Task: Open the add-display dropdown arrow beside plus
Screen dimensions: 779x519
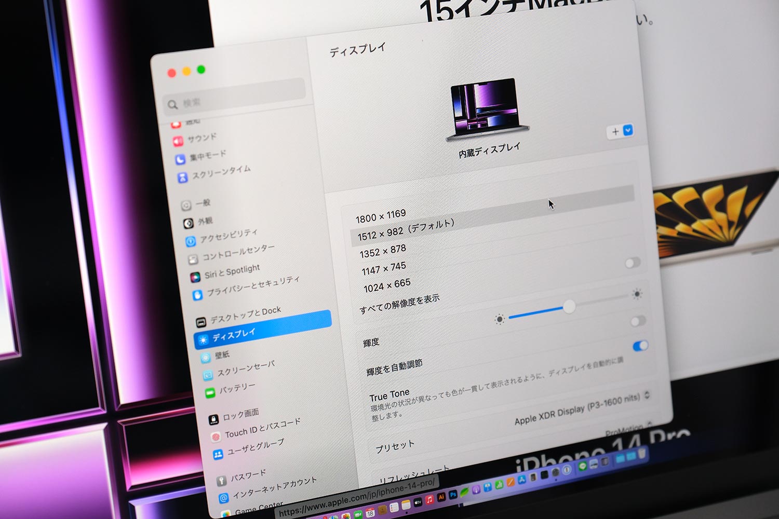Action: [x=628, y=130]
